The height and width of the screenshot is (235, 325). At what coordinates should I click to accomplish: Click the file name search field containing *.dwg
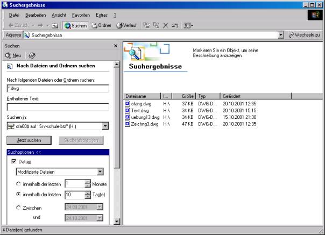tap(58, 89)
